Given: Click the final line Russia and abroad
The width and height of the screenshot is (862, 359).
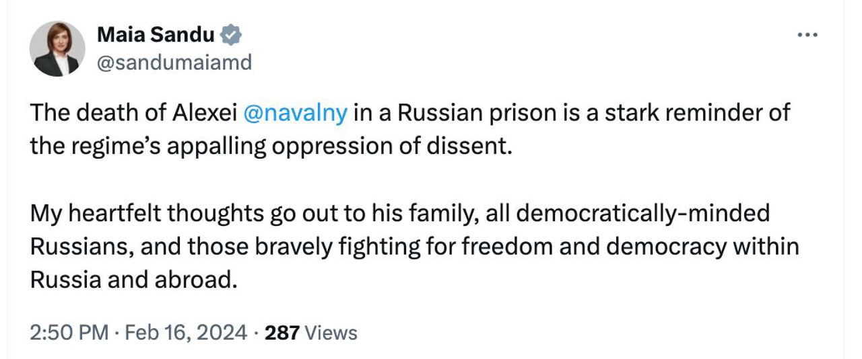Looking at the screenshot, I should tap(133, 280).
